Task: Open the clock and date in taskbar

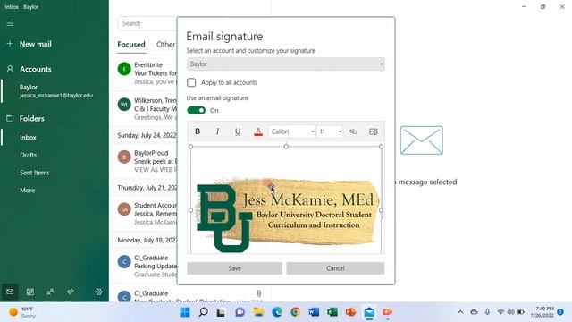Action: click(x=542, y=312)
